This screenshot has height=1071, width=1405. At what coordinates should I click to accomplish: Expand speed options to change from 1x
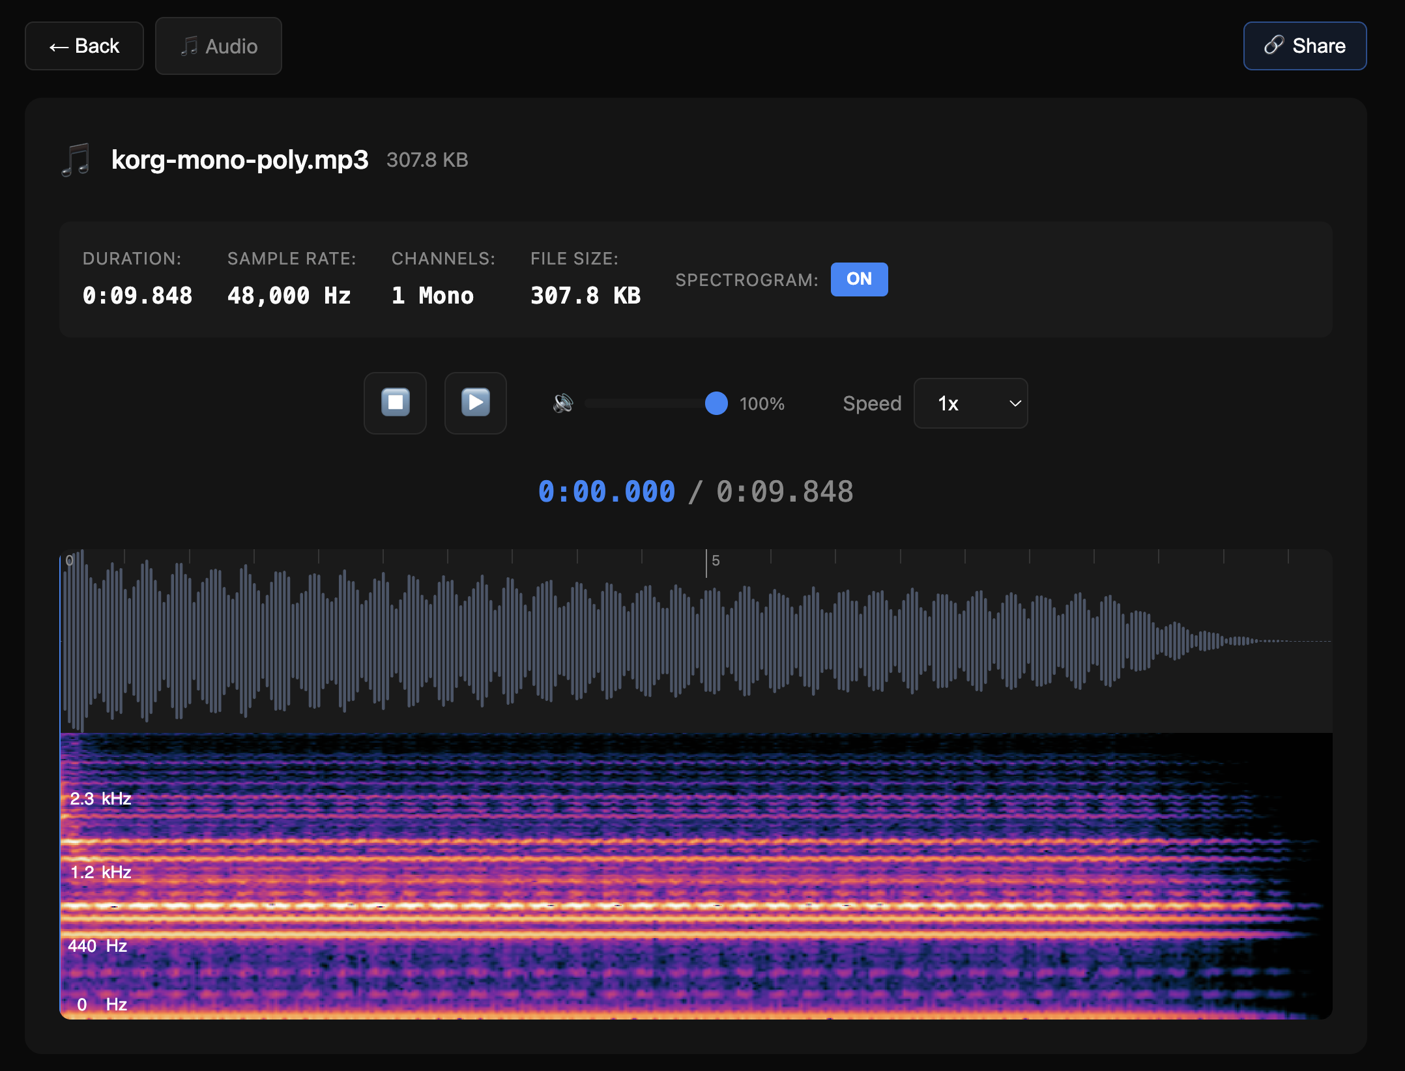point(970,403)
